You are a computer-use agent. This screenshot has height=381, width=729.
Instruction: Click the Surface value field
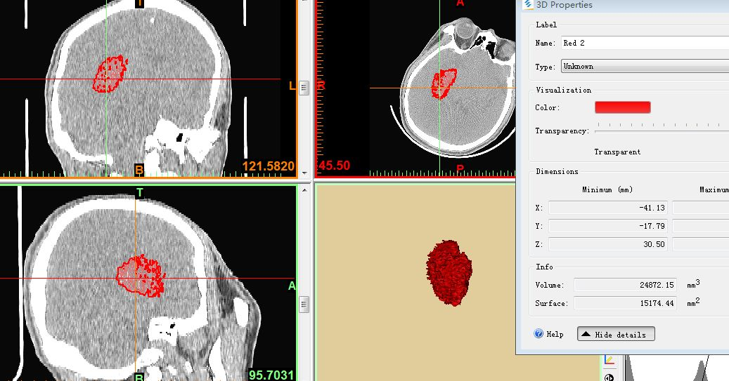625,303
